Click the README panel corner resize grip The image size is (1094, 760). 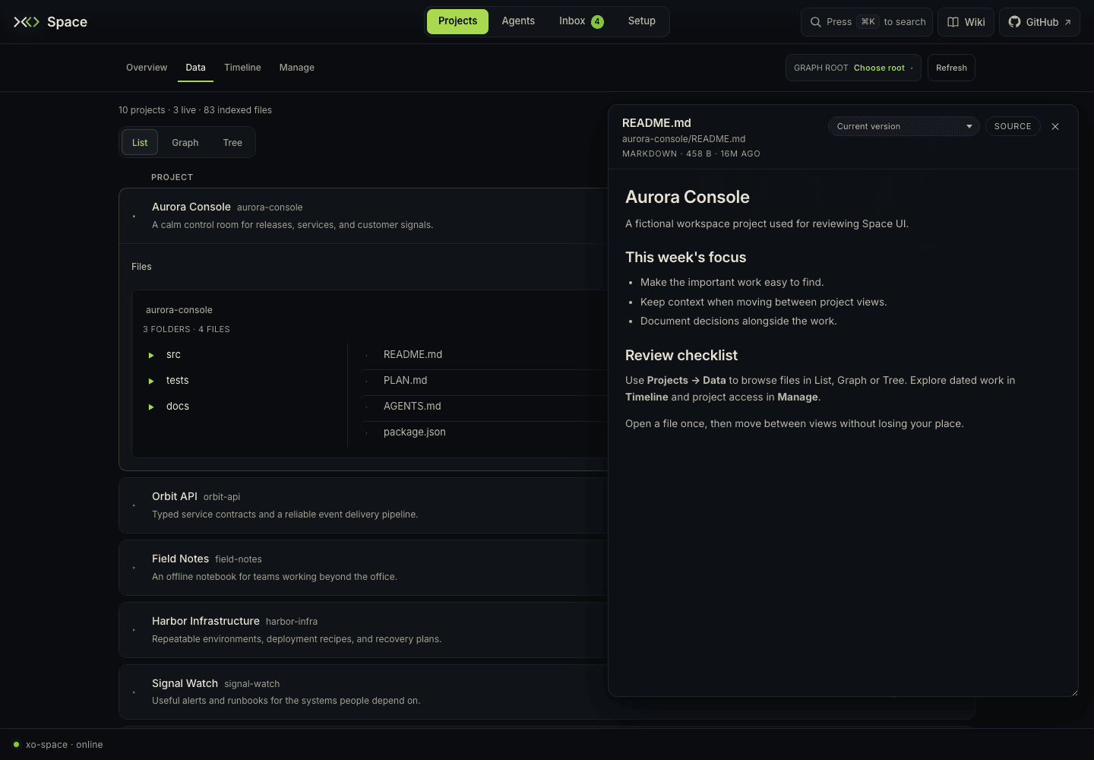click(1073, 692)
